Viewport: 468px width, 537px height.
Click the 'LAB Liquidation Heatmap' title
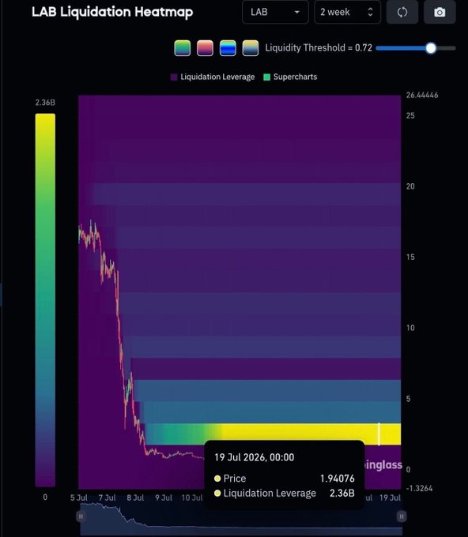click(112, 13)
